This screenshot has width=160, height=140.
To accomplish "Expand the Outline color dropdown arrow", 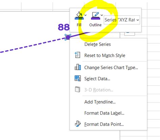I will point(102,15).
